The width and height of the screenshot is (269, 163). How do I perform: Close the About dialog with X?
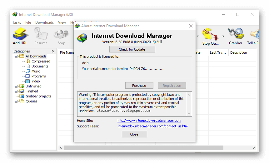(x=191, y=26)
